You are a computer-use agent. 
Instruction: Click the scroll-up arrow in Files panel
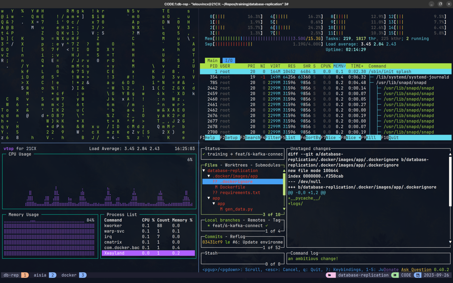point(284,171)
